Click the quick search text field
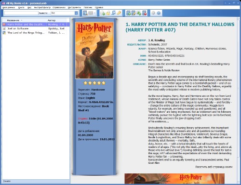This screenshot has width=241, height=185. [21, 13]
